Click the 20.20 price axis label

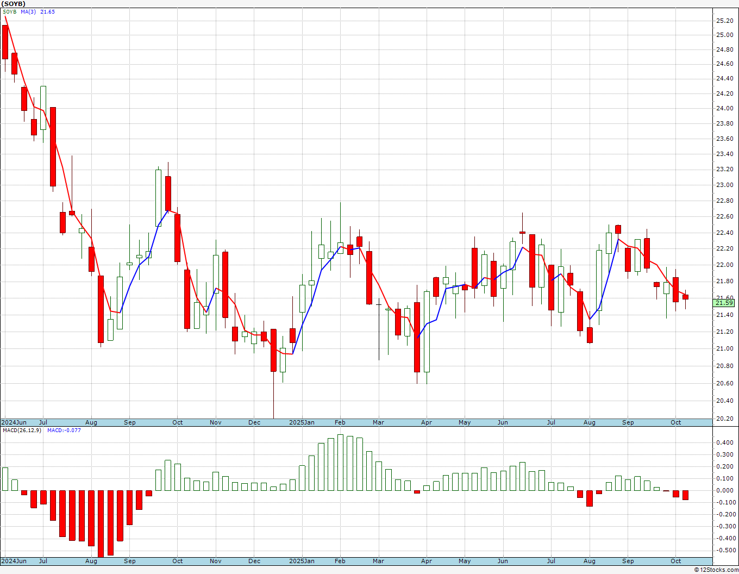tap(725, 419)
